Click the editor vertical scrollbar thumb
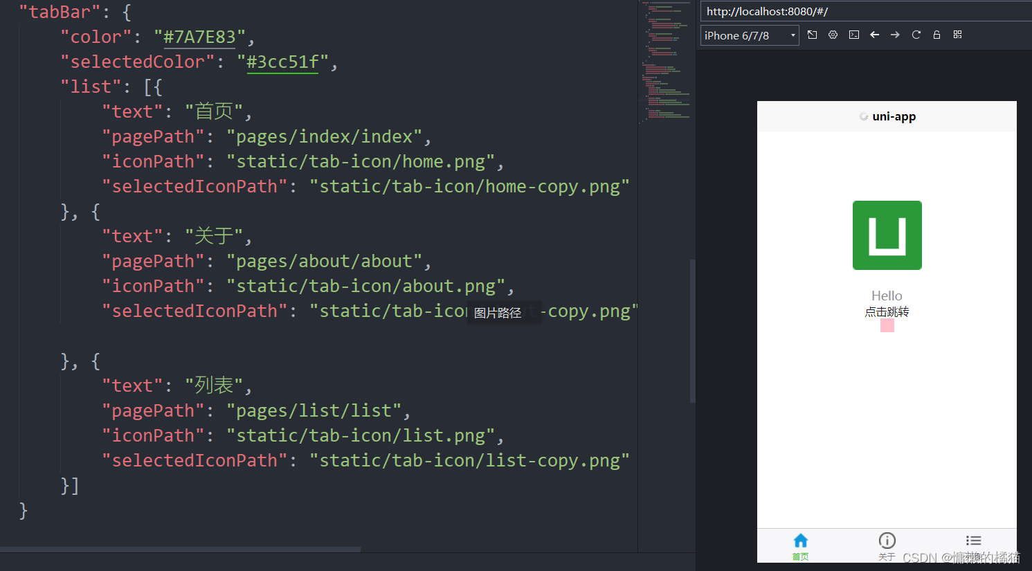The width and height of the screenshot is (1032, 571). [692, 331]
